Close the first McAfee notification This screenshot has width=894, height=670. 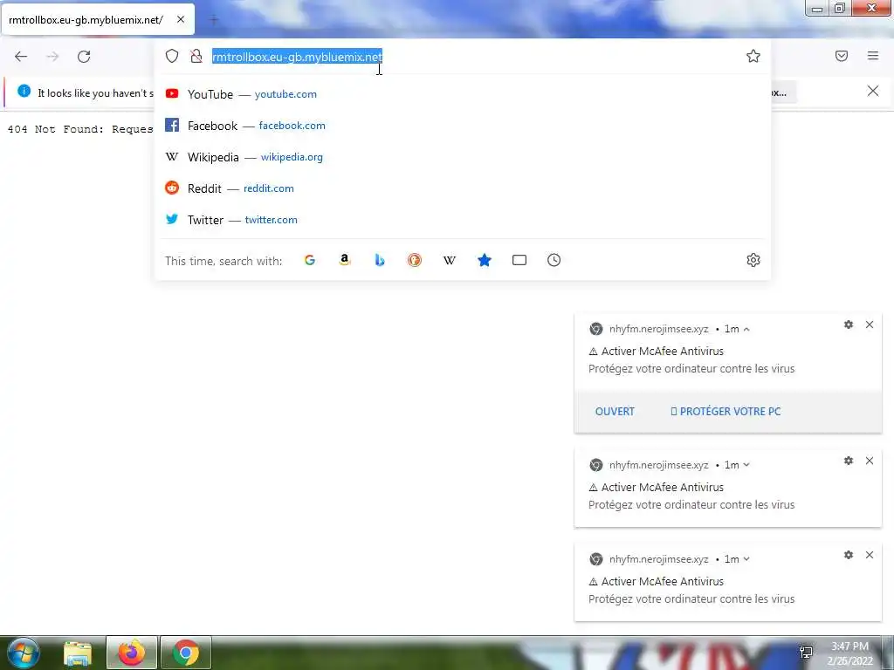point(869,325)
